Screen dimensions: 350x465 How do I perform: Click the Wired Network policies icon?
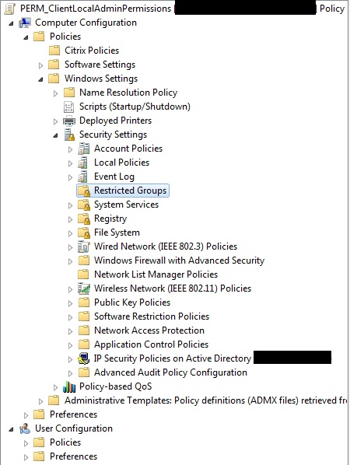(x=84, y=246)
